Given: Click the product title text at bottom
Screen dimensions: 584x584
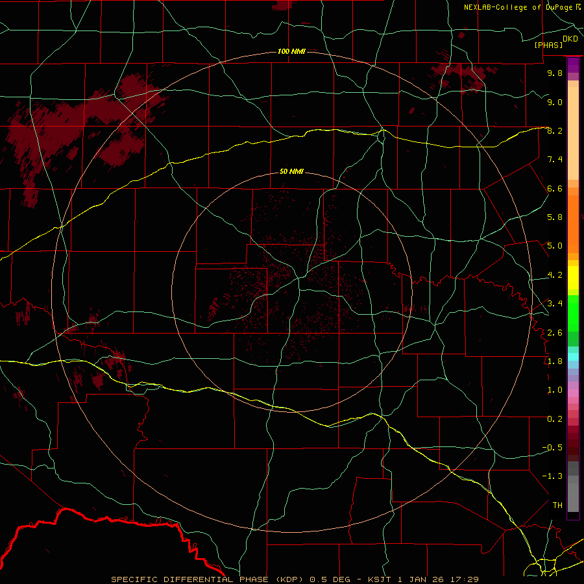Looking at the screenshot, I should 295,579.
